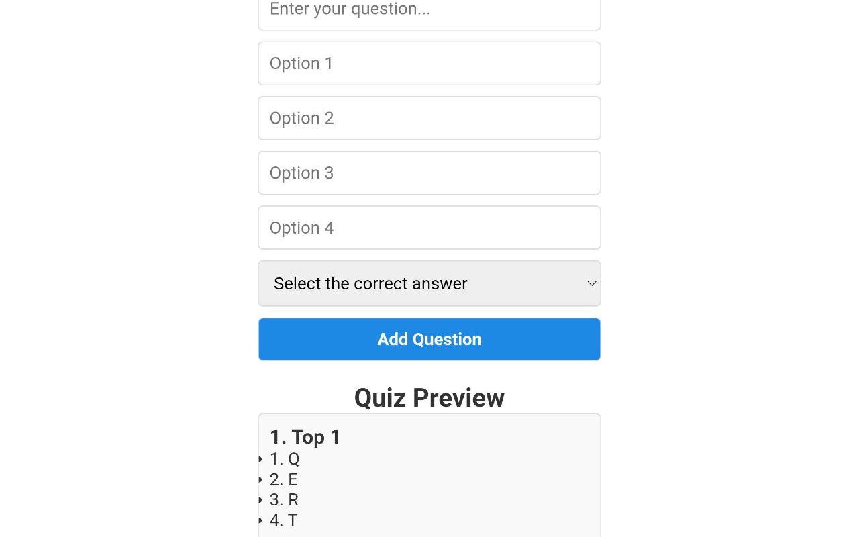Select the Option 1 text field

coord(429,63)
